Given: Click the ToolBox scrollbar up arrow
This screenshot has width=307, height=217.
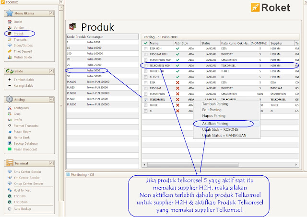Looking at the screenshot, I should tap(61, 8).
